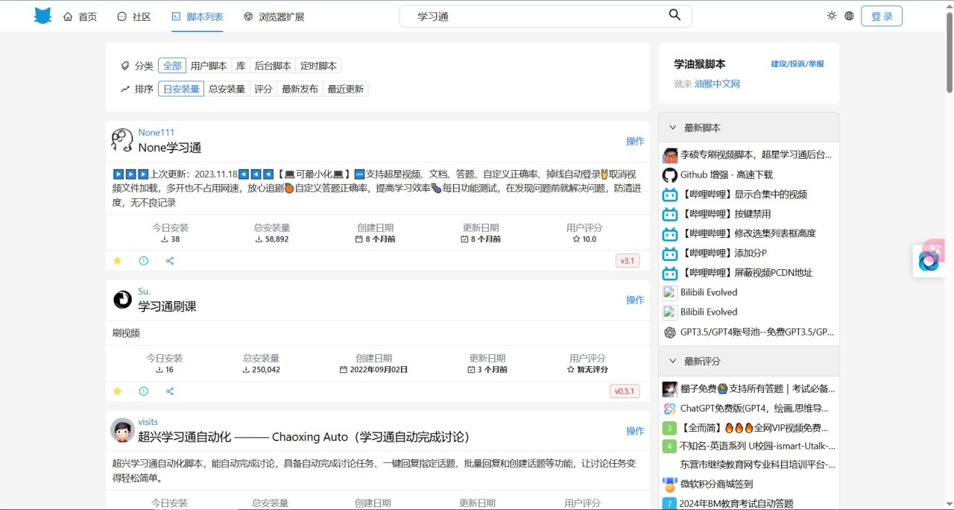The height and width of the screenshot is (510, 954).
Task: Open the 社区 community menu item
Action: click(134, 16)
